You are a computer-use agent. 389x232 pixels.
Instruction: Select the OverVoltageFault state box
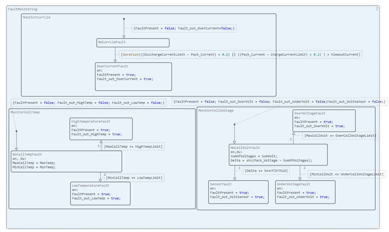[x=324, y=121]
